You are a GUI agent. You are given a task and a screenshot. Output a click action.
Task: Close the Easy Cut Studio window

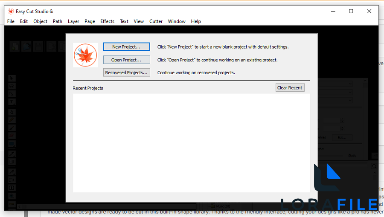click(369, 11)
